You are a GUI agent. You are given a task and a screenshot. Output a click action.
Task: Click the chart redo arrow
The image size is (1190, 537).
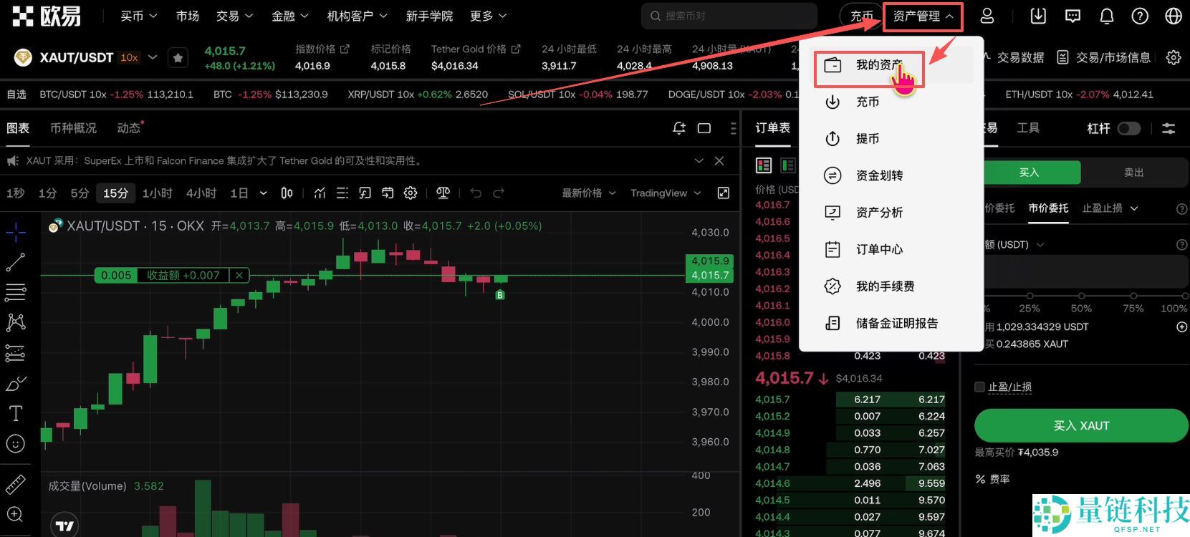point(499,193)
